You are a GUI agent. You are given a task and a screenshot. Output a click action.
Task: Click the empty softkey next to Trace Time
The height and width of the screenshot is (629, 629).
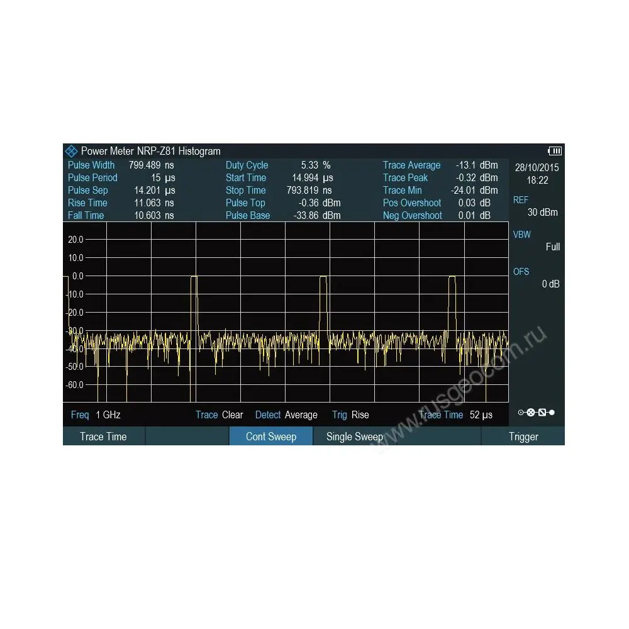pyautogui.click(x=187, y=437)
